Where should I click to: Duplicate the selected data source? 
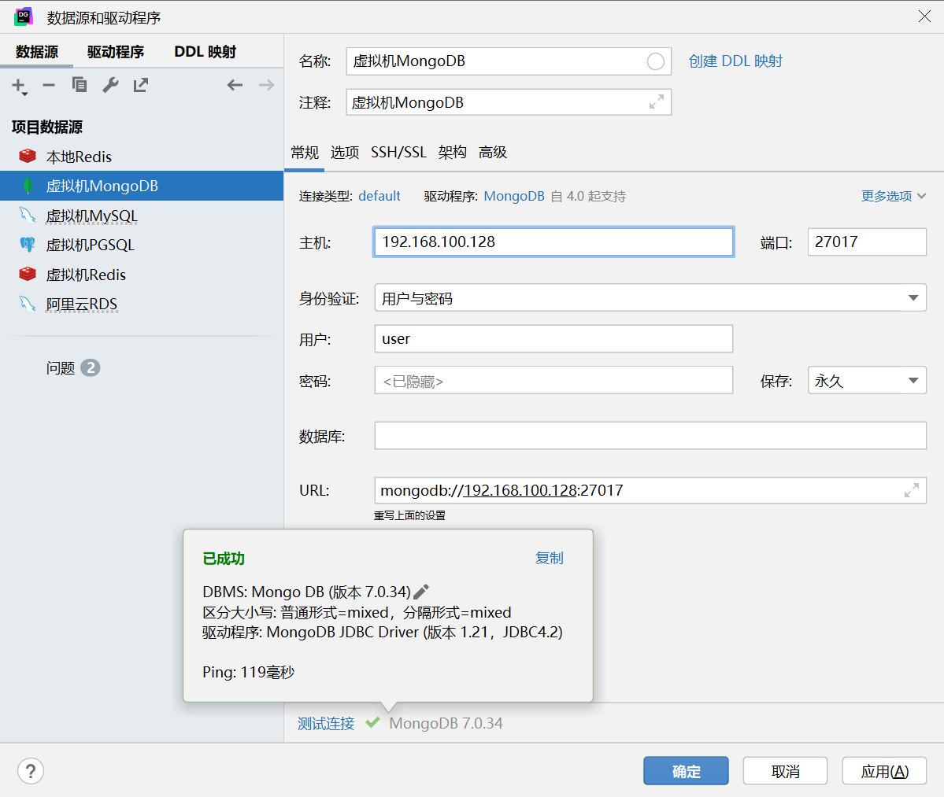coord(80,85)
